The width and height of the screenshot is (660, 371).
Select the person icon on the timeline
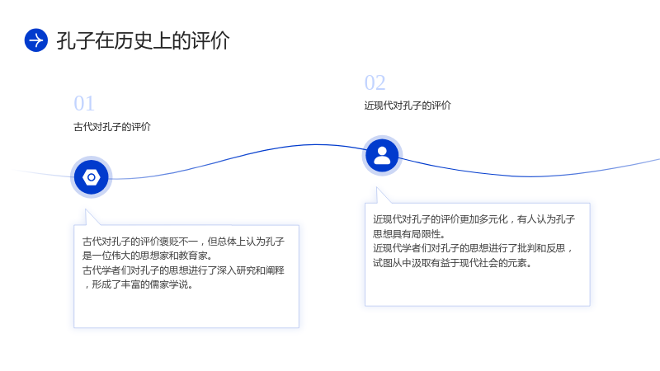click(382, 156)
